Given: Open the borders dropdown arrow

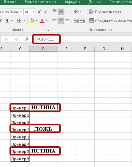Looking at the screenshot, I should 24,21.
